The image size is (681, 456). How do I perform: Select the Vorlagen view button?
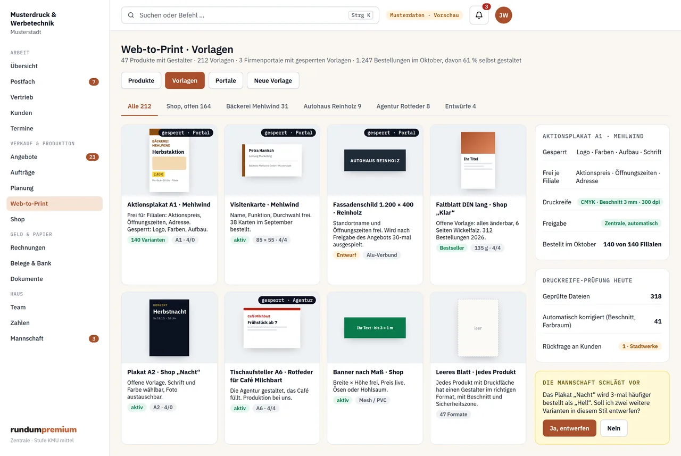[185, 80]
